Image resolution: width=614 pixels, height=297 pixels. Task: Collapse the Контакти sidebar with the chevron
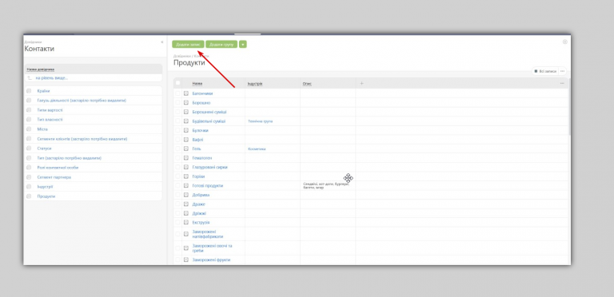click(162, 42)
